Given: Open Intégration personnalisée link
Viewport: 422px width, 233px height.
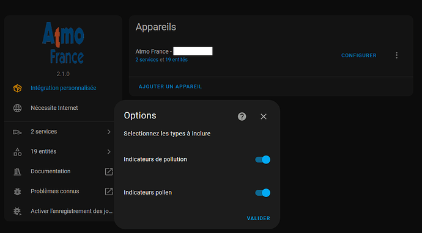Looking at the screenshot, I should click(64, 88).
